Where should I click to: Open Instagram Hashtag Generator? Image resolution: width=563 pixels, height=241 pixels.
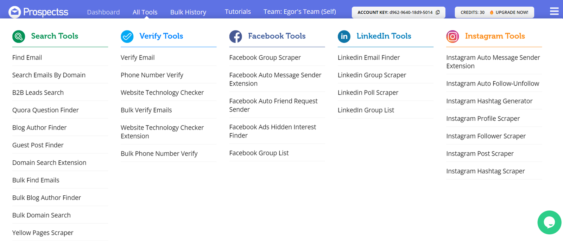pyautogui.click(x=489, y=101)
